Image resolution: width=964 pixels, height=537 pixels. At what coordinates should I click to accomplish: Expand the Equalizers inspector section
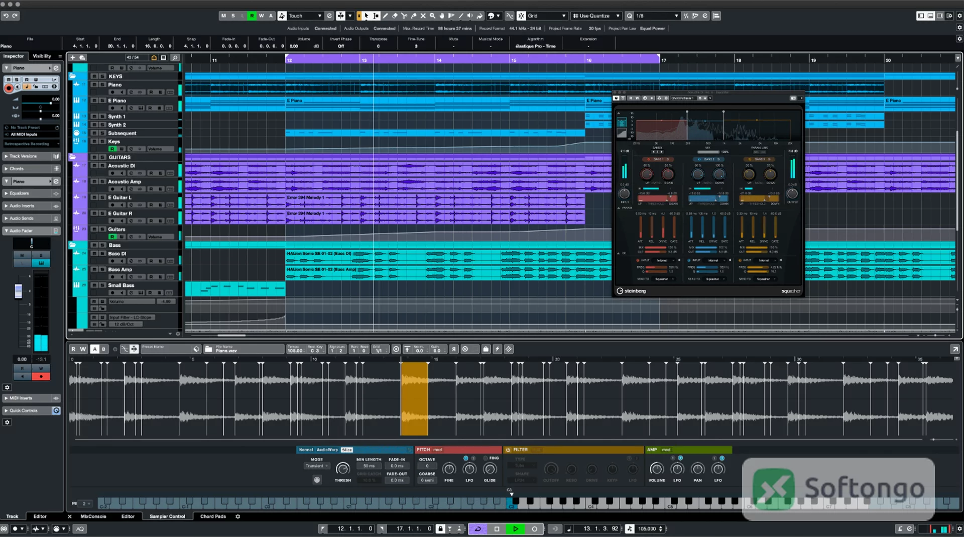click(32, 193)
